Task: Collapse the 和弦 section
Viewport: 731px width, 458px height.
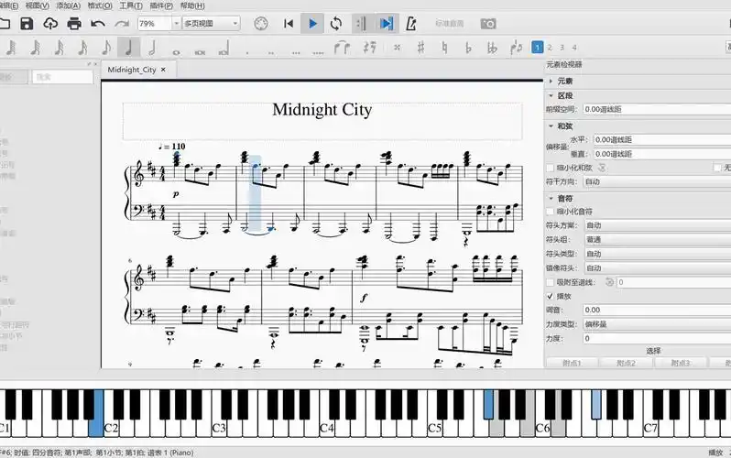Action: point(551,126)
